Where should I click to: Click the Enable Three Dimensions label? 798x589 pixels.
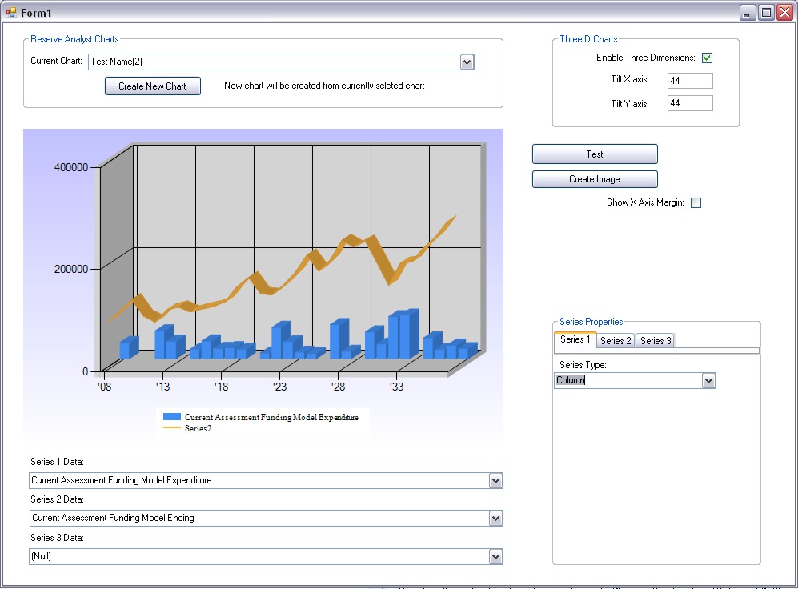click(x=645, y=58)
